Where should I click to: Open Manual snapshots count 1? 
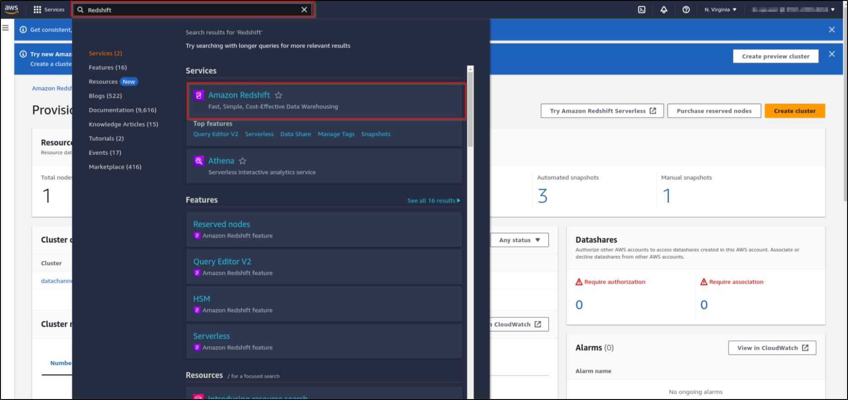666,196
